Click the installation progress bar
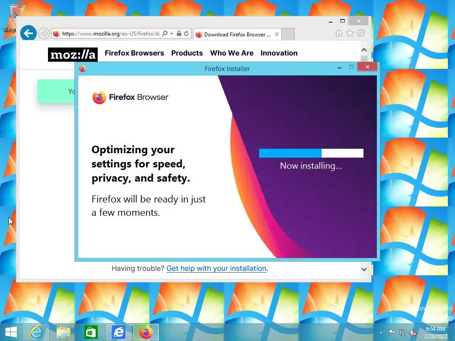The image size is (455, 341). 311,153
